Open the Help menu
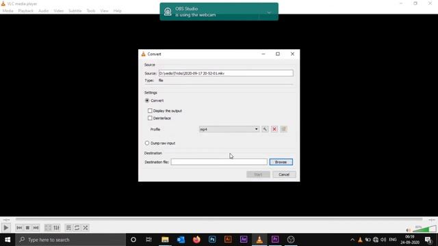The height and width of the screenshot is (246, 438). click(117, 11)
